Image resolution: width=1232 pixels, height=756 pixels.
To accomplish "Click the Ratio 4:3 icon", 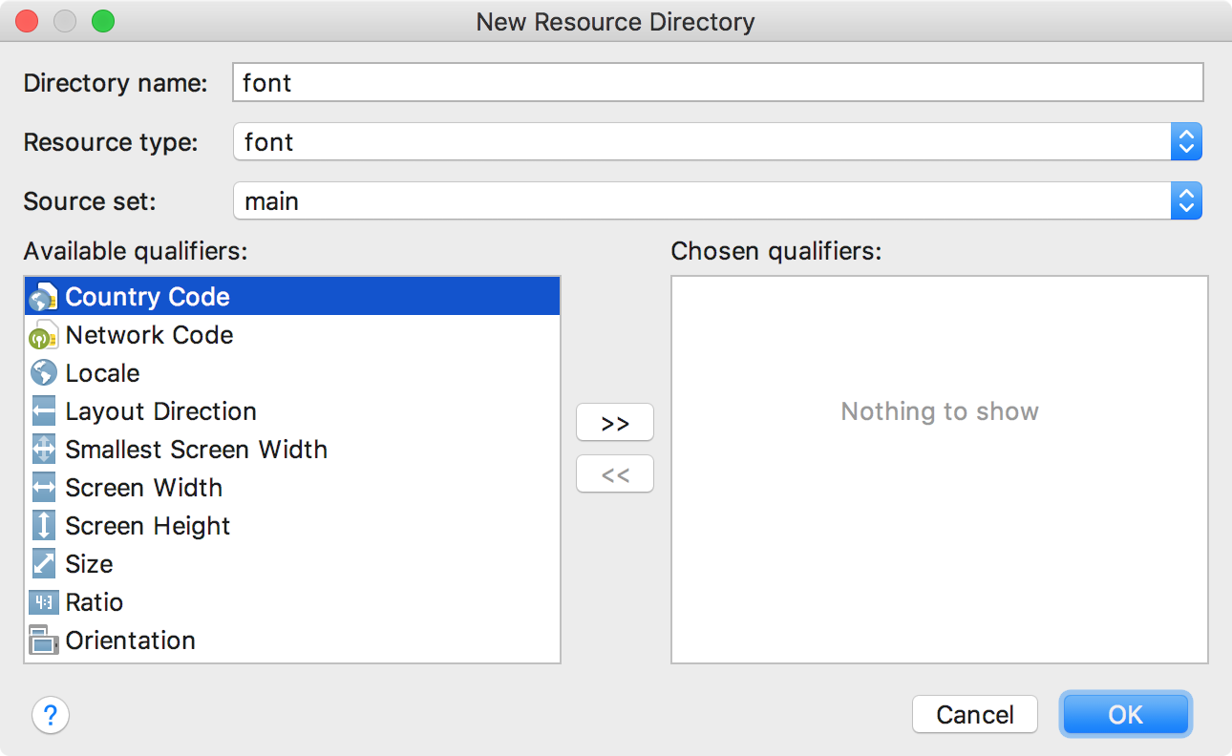I will tap(43, 601).
